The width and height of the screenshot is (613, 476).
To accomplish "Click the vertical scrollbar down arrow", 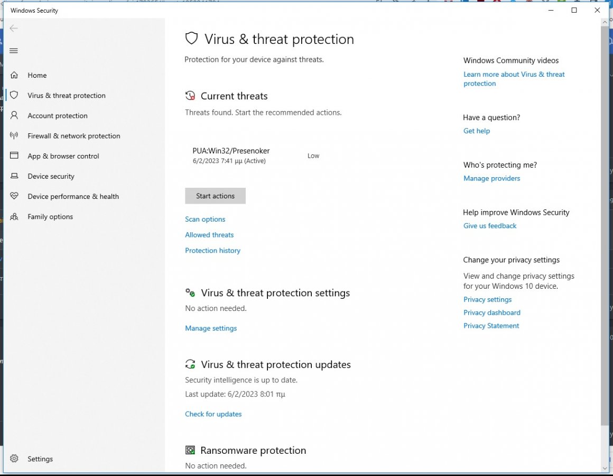I will [606, 468].
